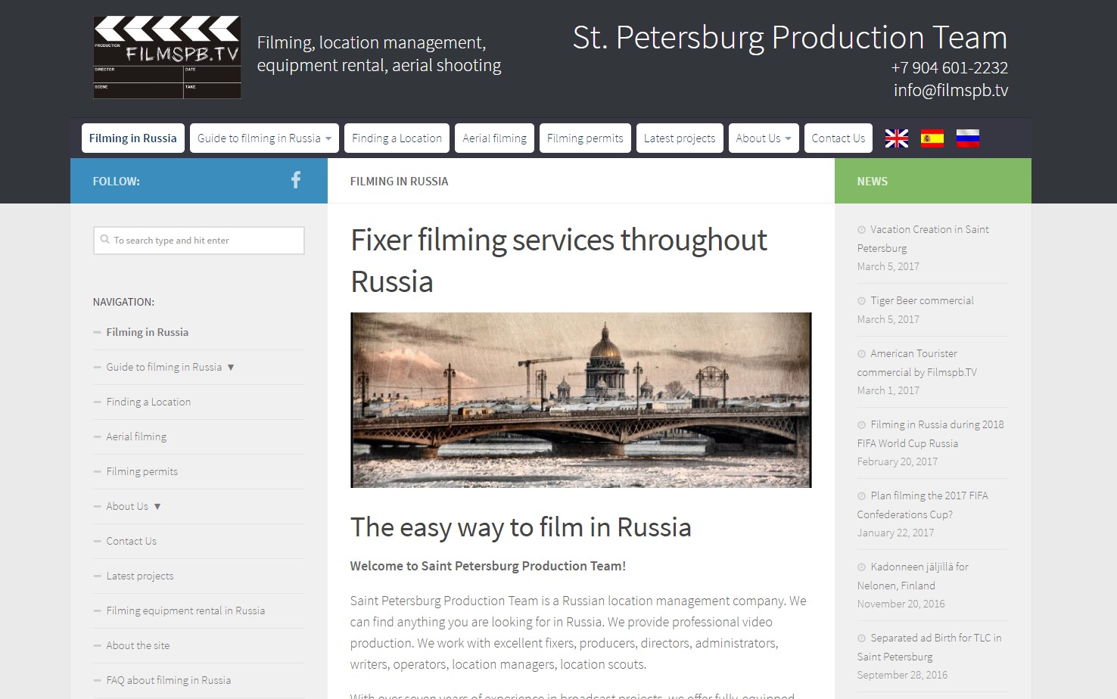
Task: Open American Tourister commercial news item
Action: tap(917, 362)
